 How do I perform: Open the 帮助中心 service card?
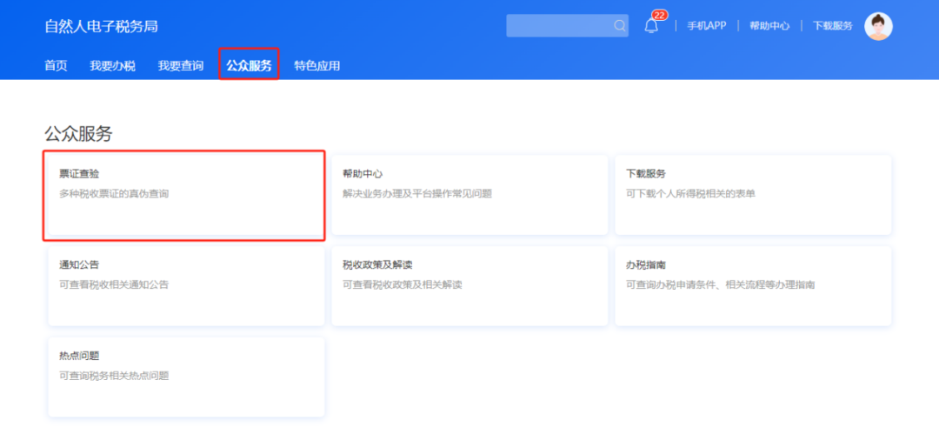click(469, 195)
